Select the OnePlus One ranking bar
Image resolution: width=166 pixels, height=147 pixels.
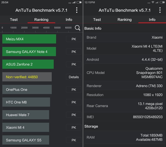click(27, 89)
